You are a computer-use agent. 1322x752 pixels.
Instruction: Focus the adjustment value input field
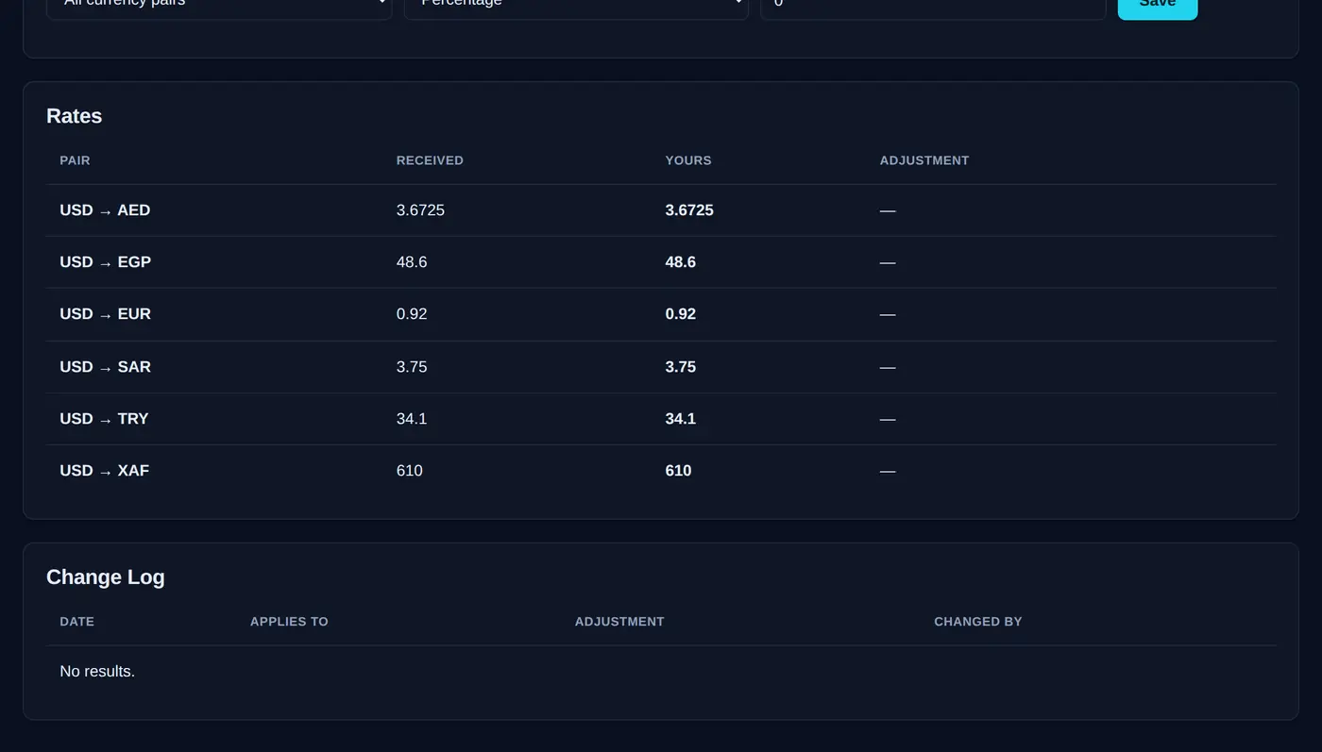point(933,8)
